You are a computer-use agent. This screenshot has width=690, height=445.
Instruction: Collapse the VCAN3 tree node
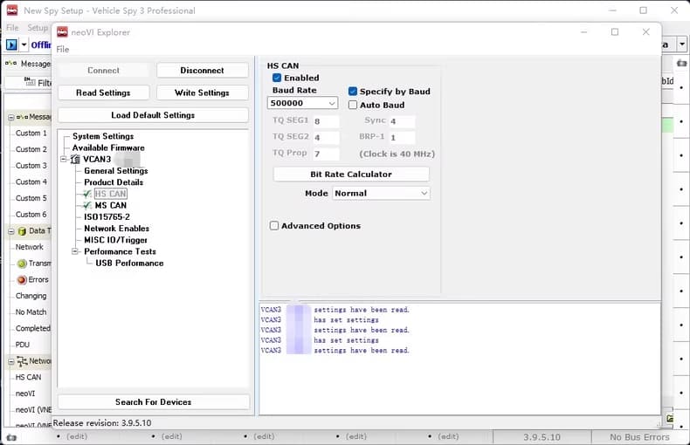tap(64, 160)
